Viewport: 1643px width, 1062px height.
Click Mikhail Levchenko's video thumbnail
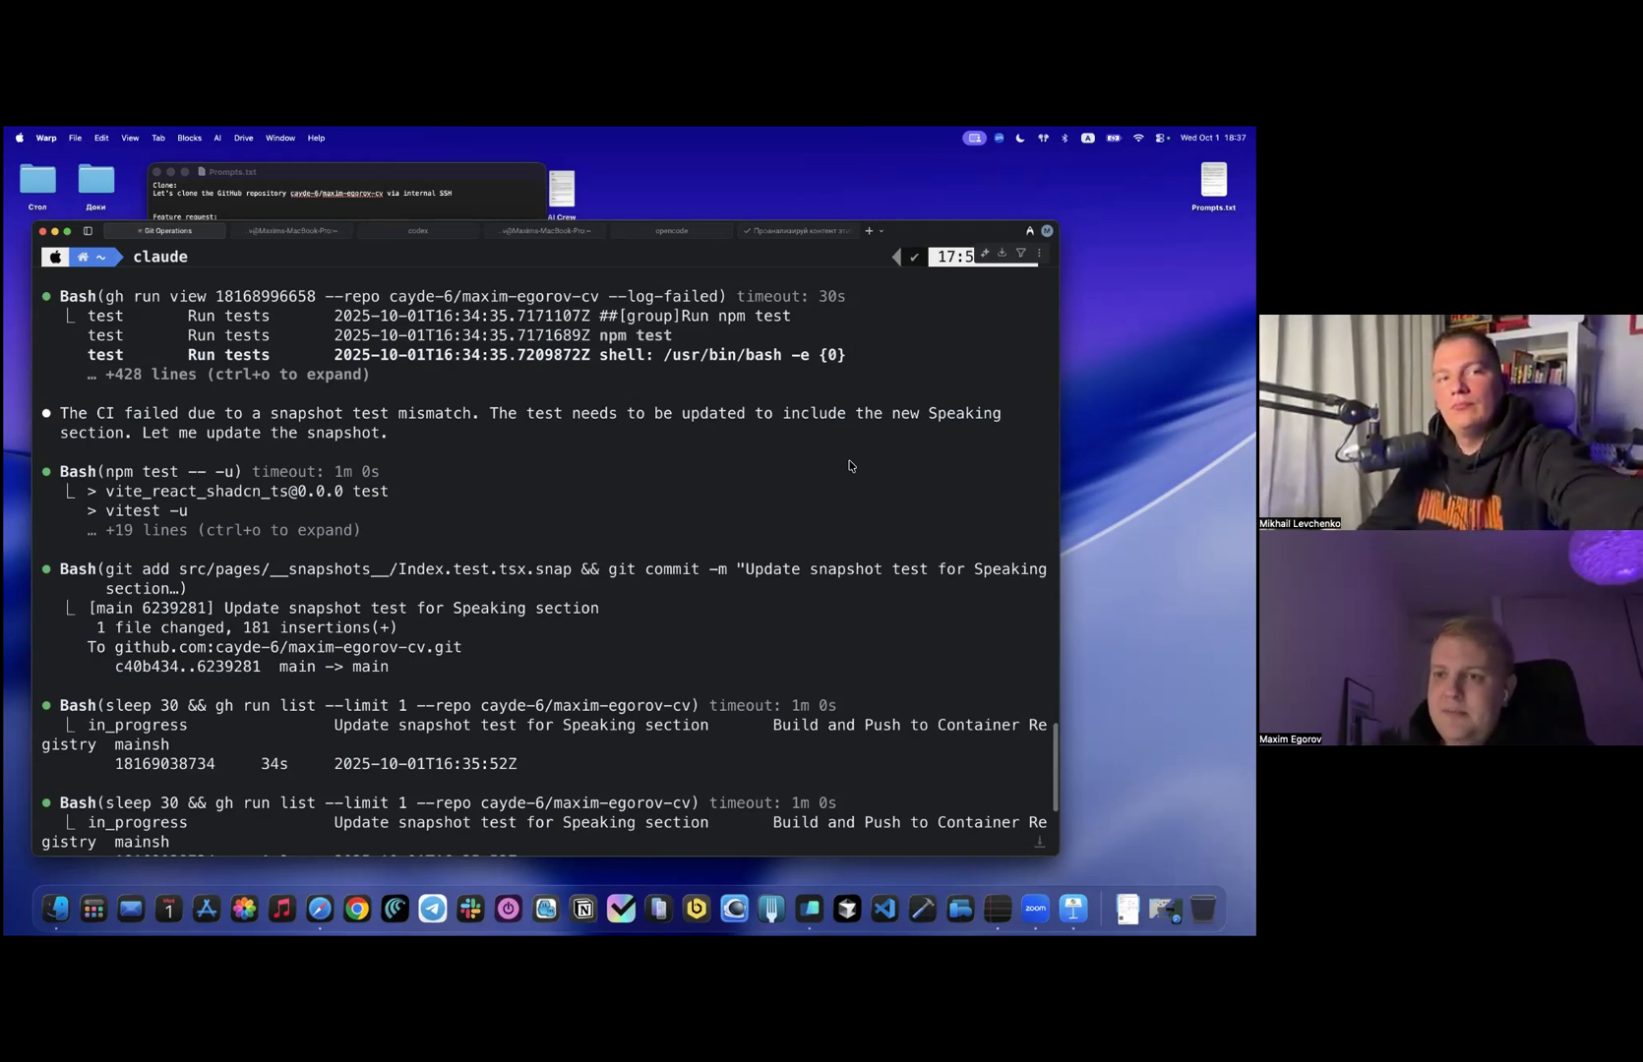(1451, 422)
